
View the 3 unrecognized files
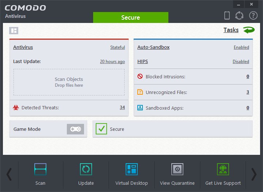[x=248, y=92]
